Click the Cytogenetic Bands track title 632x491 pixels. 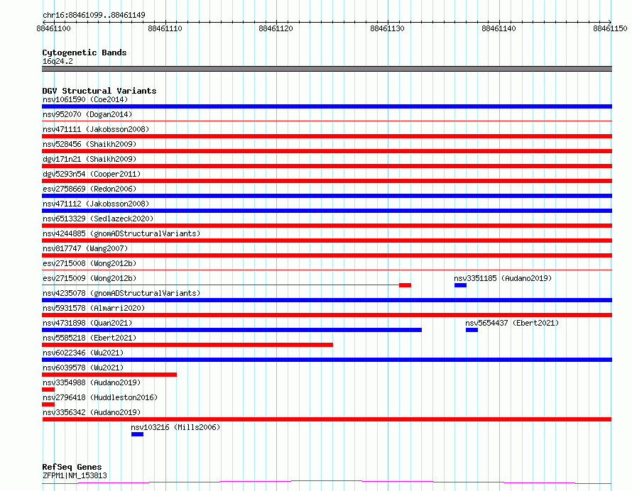(85, 53)
